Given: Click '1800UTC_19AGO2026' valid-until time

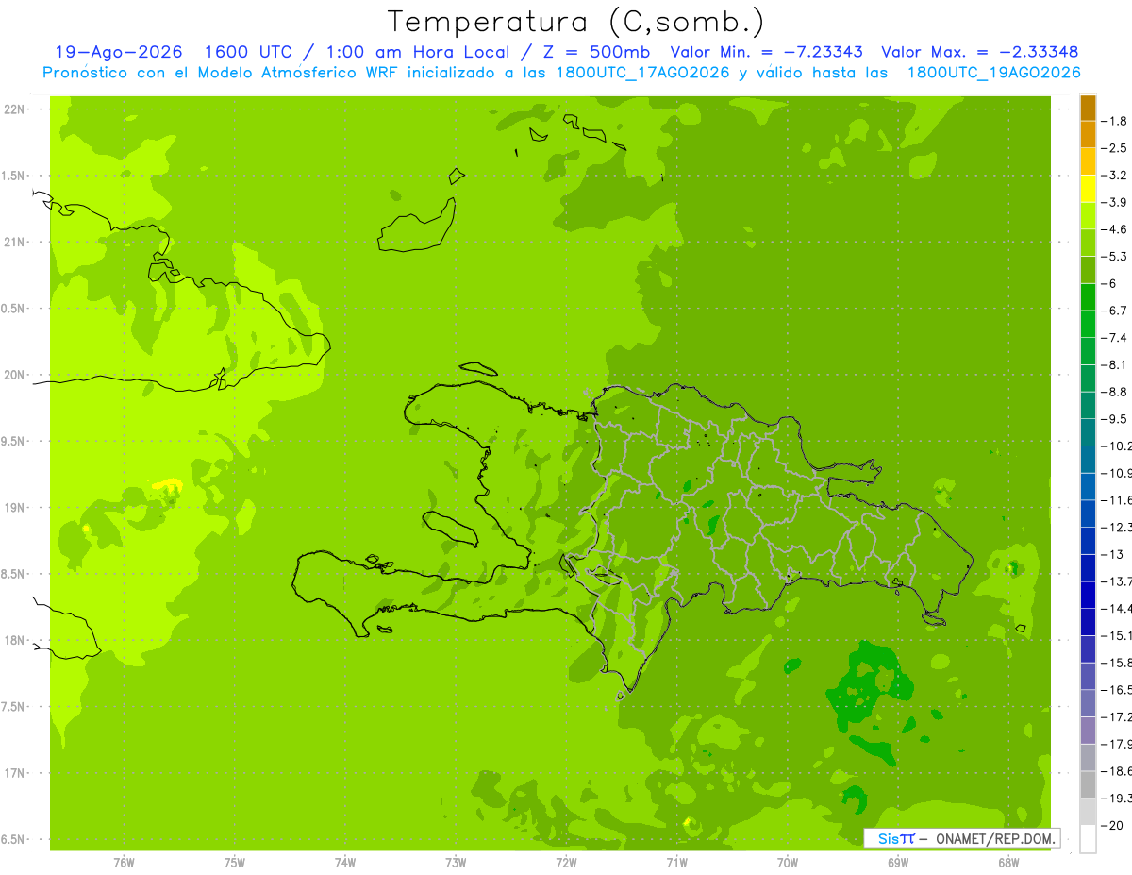Looking at the screenshot, I should pyautogui.click(x=993, y=73).
